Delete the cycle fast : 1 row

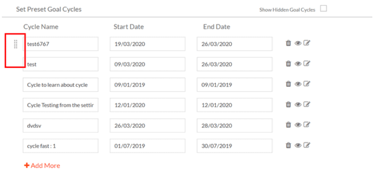(x=288, y=145)
